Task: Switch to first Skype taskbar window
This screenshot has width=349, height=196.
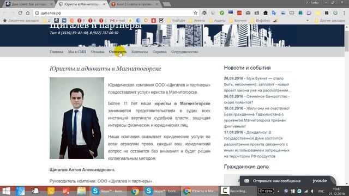Action: pyautogui.click(x=108, y=191)
